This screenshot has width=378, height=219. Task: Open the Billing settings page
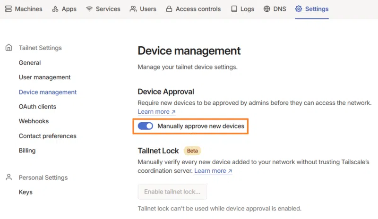pyautogui.click(x=27, y=151)
